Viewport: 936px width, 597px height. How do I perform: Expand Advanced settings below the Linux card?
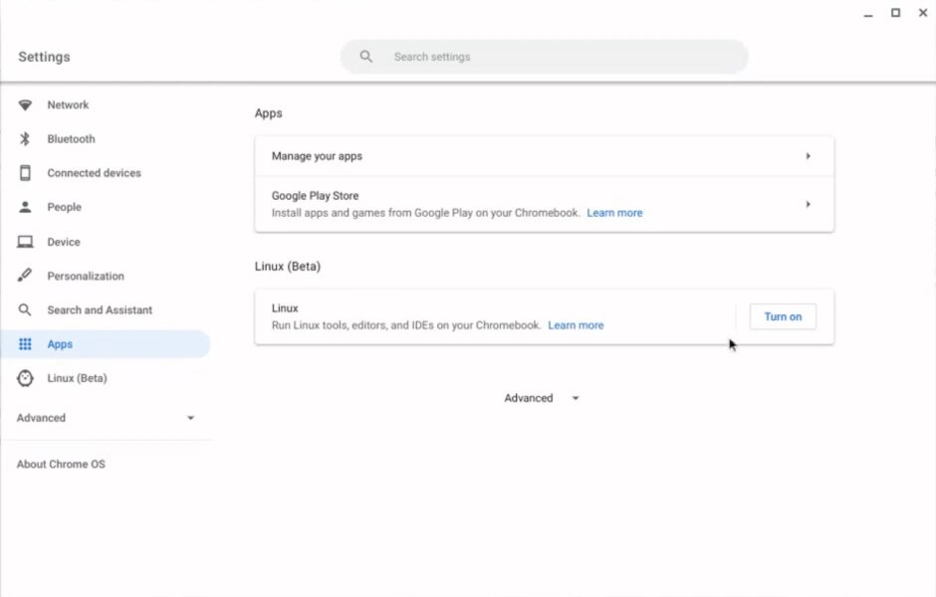tap(542, 398)
